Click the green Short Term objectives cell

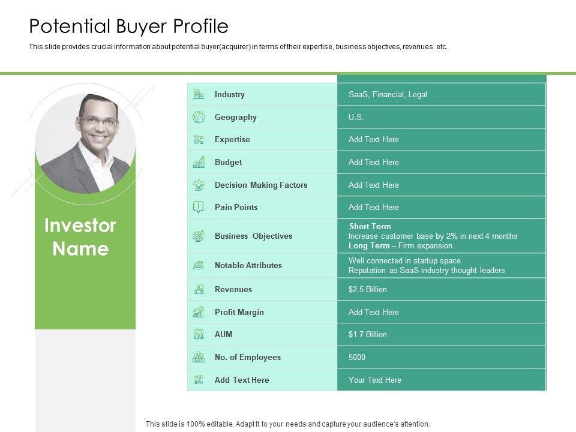441,236
